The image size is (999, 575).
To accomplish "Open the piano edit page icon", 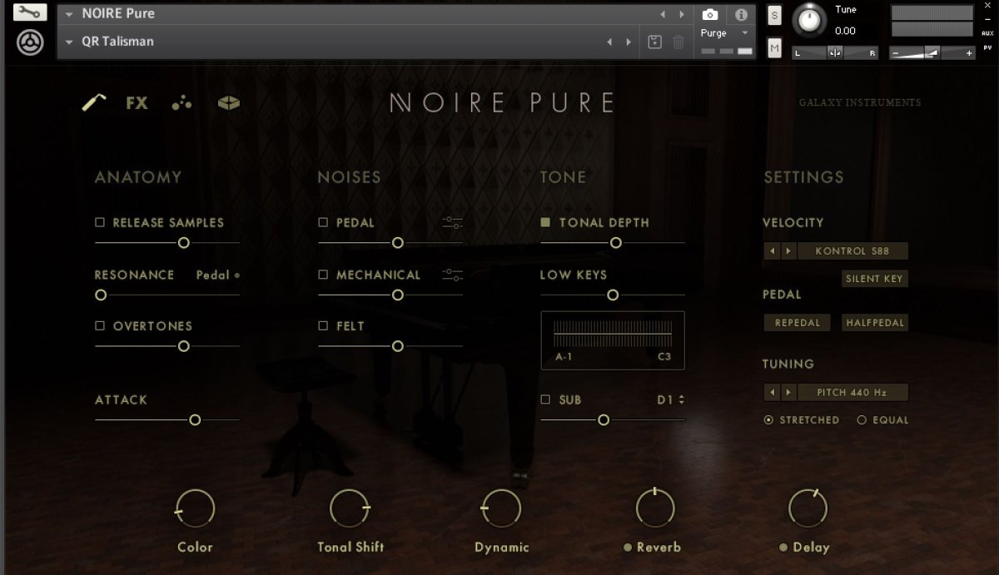I will pyautogui.click(x=94, y=102).
